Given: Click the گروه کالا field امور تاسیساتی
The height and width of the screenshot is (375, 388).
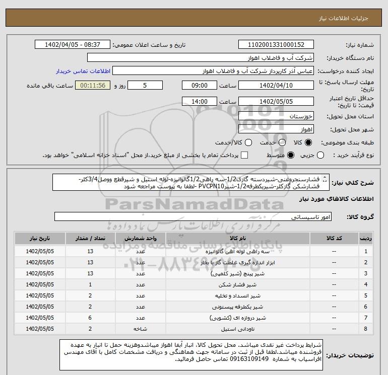Looking at the screenshot, I should [193, 217].
